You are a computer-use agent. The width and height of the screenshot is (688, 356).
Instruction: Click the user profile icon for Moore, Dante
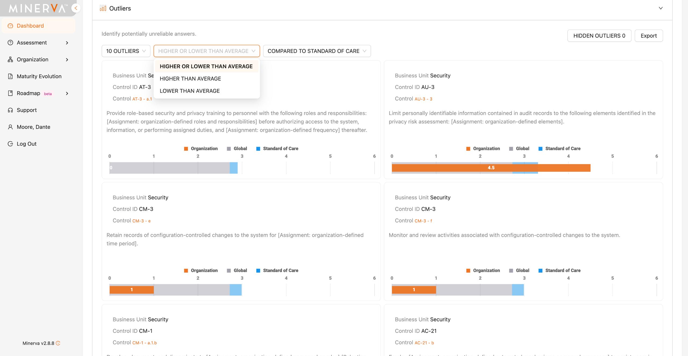(10, 127)
